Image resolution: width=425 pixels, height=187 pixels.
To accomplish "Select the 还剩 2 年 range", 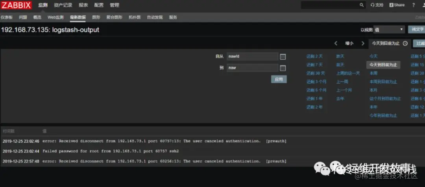I will pos(315,107).
